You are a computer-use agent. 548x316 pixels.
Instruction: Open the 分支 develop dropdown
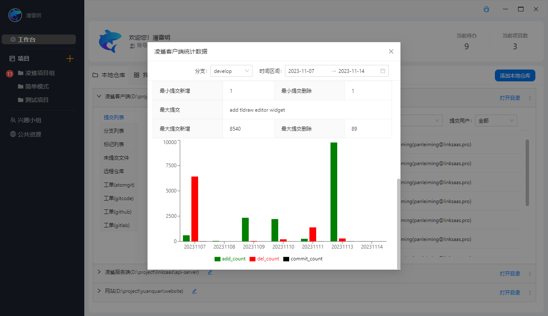(x=231, y=71)
